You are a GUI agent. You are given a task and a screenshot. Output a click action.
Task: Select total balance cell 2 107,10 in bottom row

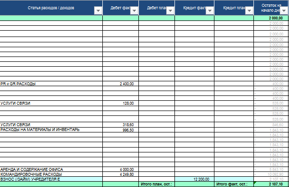click(x=271, y=184)
